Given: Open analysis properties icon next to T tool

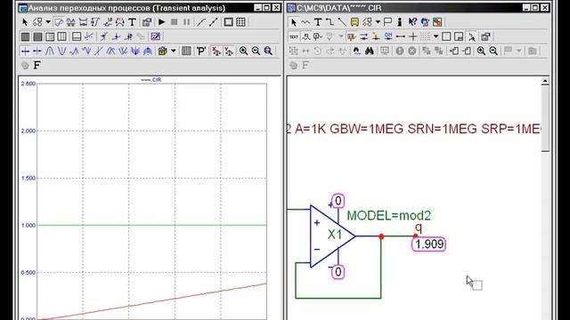Looking at the screenshot, I should point(146,22).
